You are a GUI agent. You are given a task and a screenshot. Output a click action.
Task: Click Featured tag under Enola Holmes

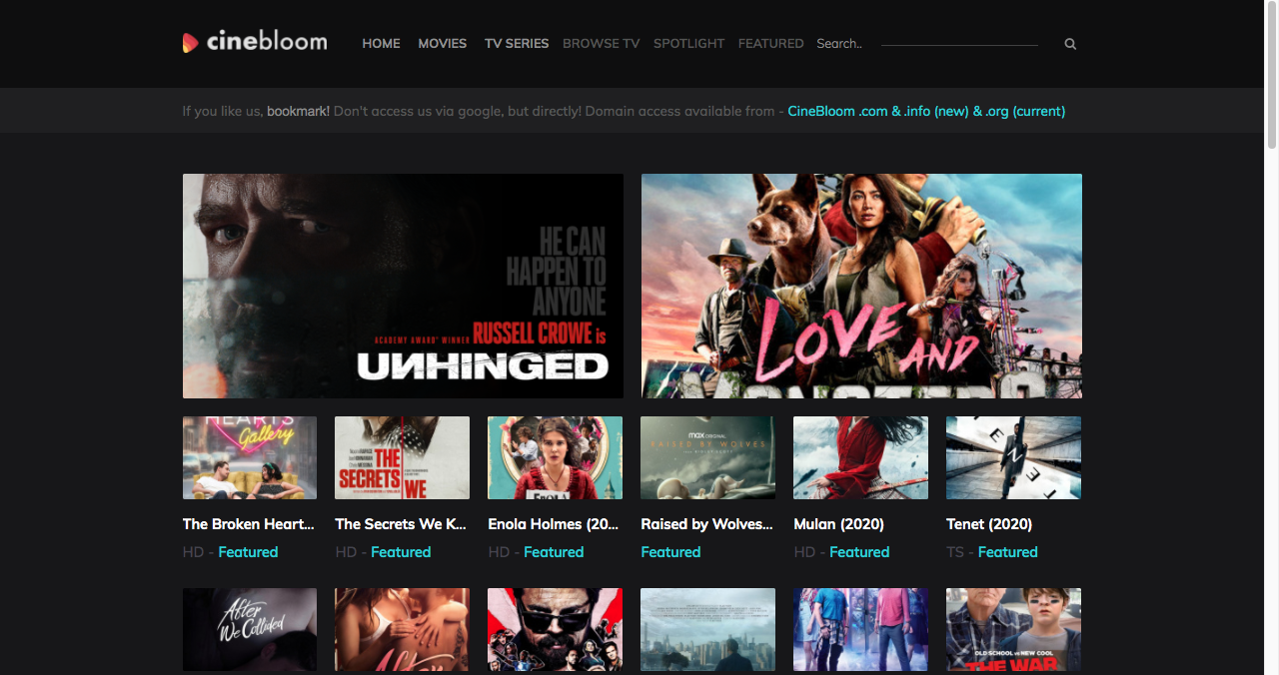554,552
